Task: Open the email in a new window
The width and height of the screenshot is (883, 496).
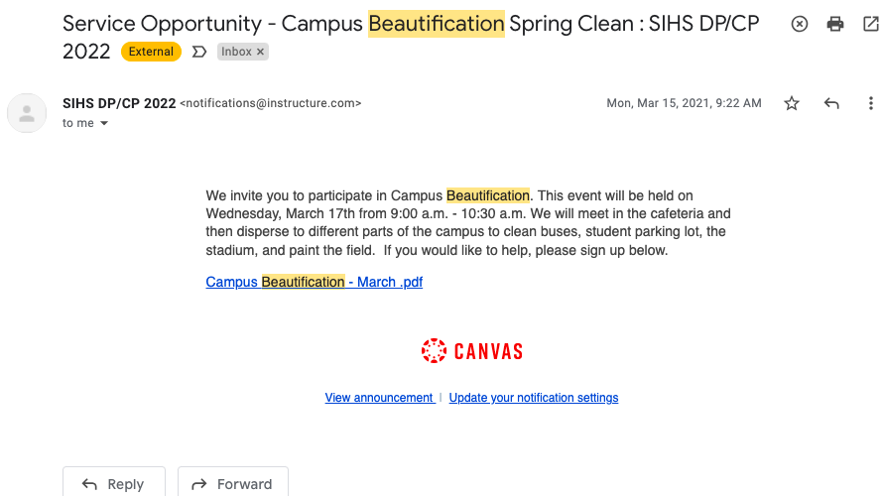Action: tap(870, 24)
